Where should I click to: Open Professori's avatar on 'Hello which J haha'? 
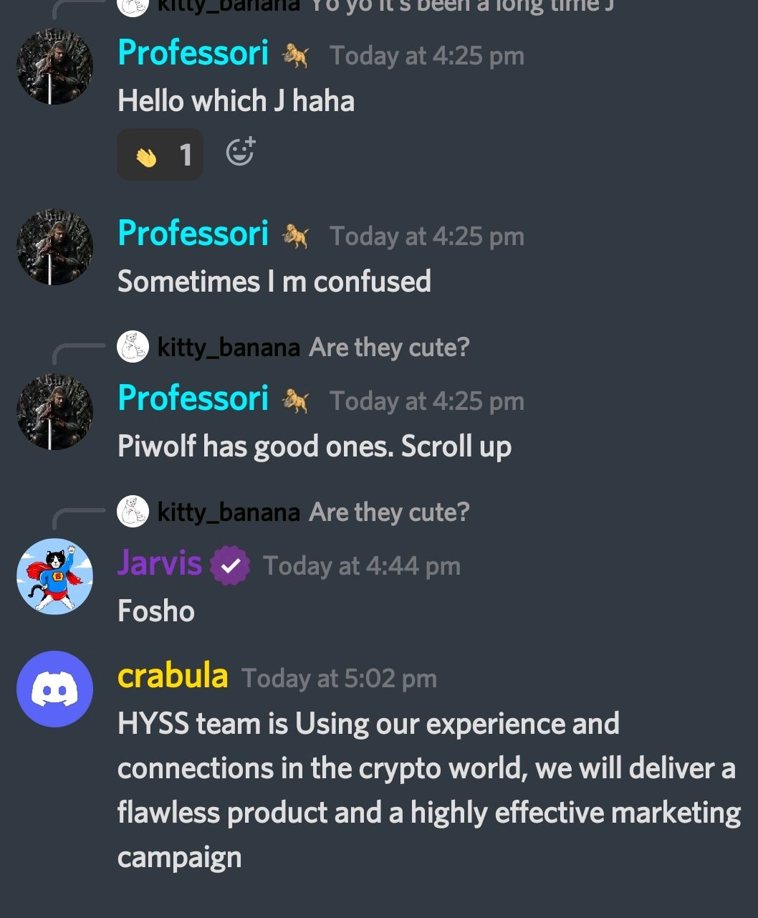click(54, 66)
